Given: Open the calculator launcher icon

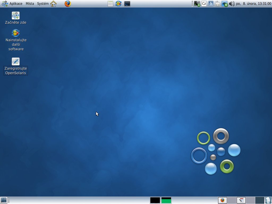Looking at the screenshot, I should (x=110, y=4).
